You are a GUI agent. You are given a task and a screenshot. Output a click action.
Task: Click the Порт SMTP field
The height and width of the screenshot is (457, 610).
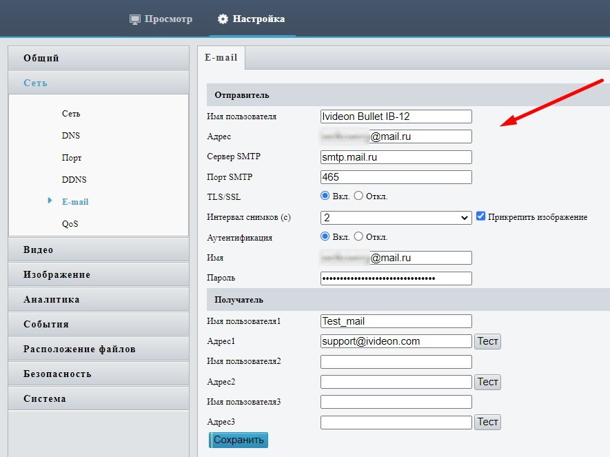pos(396,177)
